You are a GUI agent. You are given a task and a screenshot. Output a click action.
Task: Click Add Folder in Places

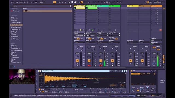tap(17, 62)
